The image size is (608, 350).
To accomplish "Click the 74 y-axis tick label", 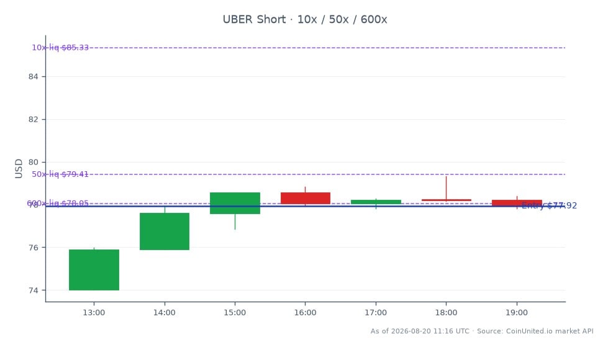I will click(34, 290).
